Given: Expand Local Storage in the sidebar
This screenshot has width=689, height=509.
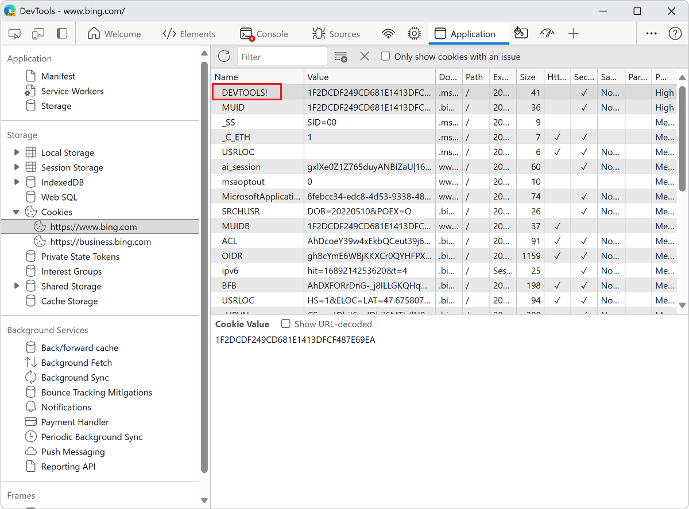Looking at the screenshot, I should tap(17, 152).
